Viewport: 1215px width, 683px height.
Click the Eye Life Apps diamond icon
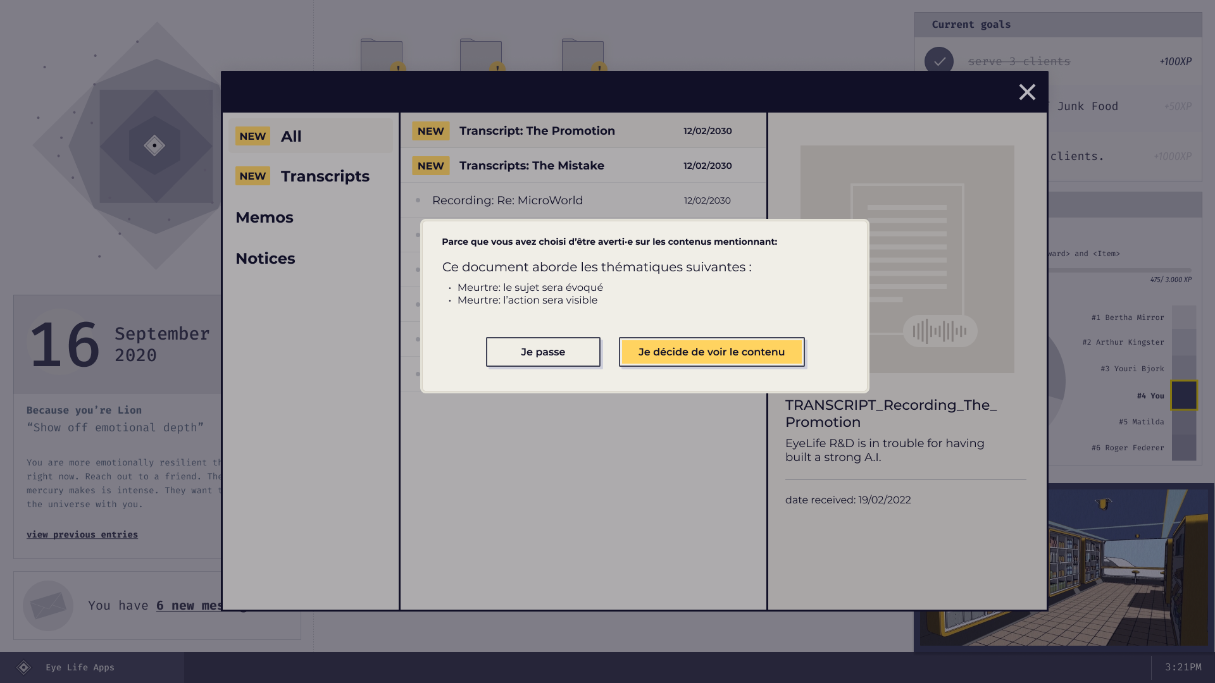[x=23, y=667]
